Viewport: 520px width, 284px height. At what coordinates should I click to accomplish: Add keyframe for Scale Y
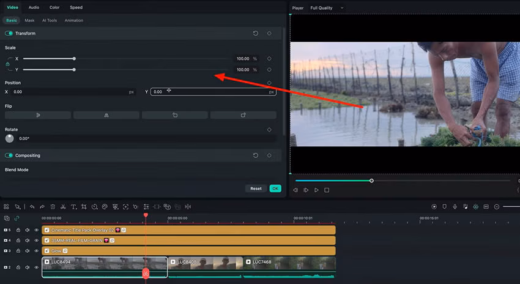coord(269,70)
